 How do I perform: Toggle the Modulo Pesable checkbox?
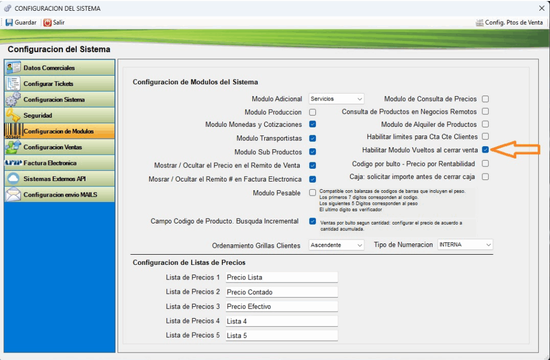click(313, 193)
